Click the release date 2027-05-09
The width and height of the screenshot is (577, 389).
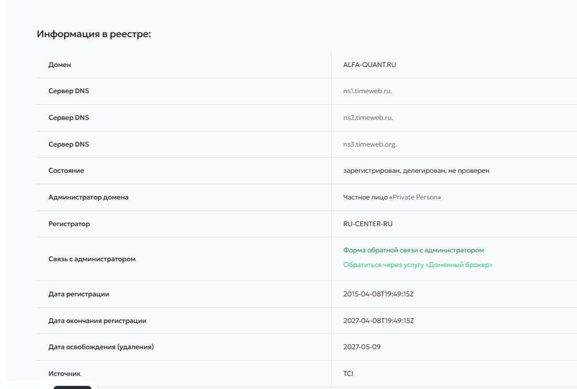coord(362,347)
